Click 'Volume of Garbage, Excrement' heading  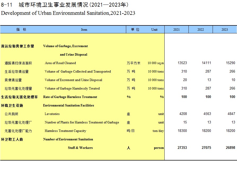coord(65,46)
